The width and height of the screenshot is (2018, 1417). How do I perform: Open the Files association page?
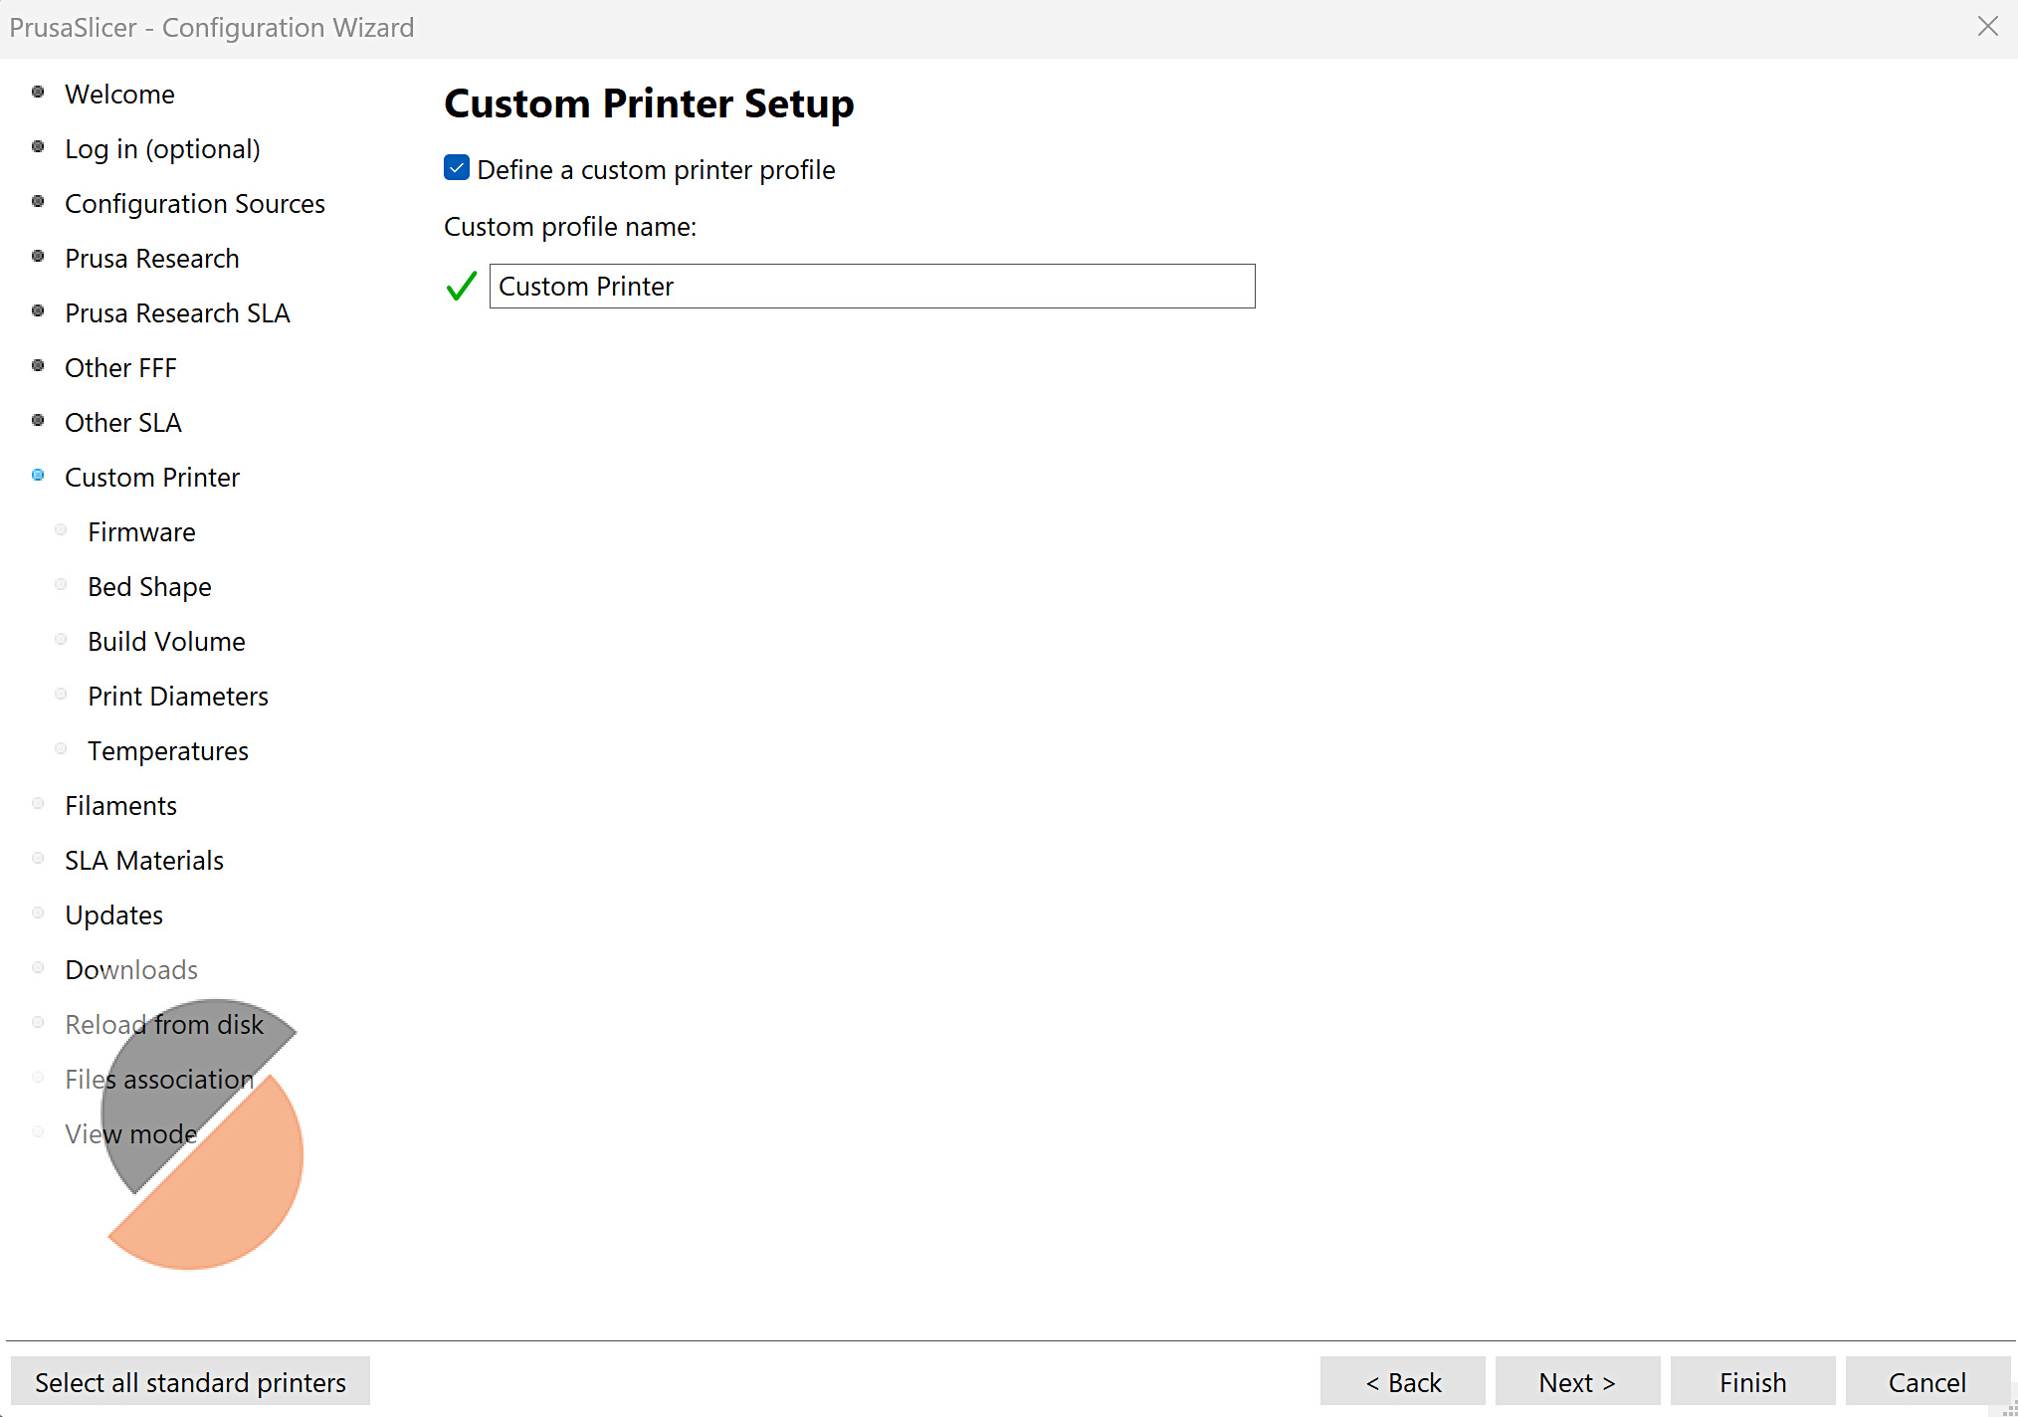click(159, 1080)
